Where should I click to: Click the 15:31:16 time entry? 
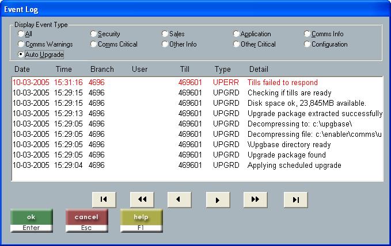click(69, 82)
